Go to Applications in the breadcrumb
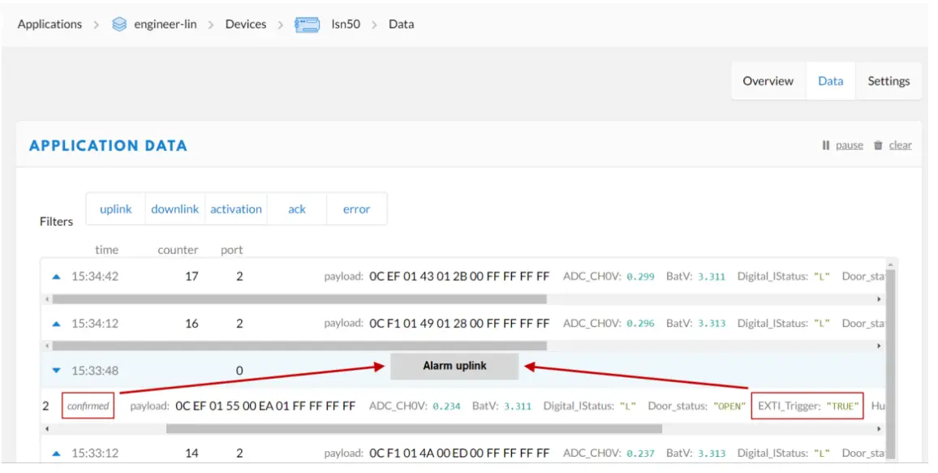The height and width of the screenshot is (473, 938). pos(49,24)
